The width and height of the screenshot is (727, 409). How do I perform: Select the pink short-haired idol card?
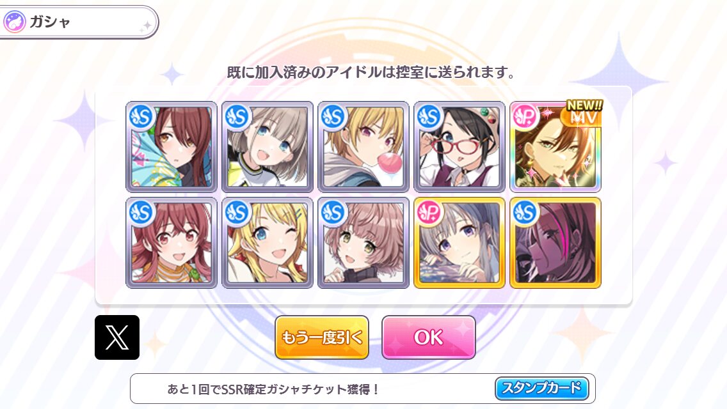click(363, 243)
